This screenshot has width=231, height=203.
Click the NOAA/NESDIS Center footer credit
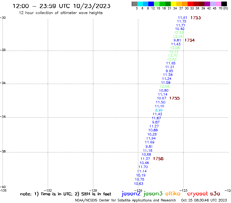pos(125,201)
